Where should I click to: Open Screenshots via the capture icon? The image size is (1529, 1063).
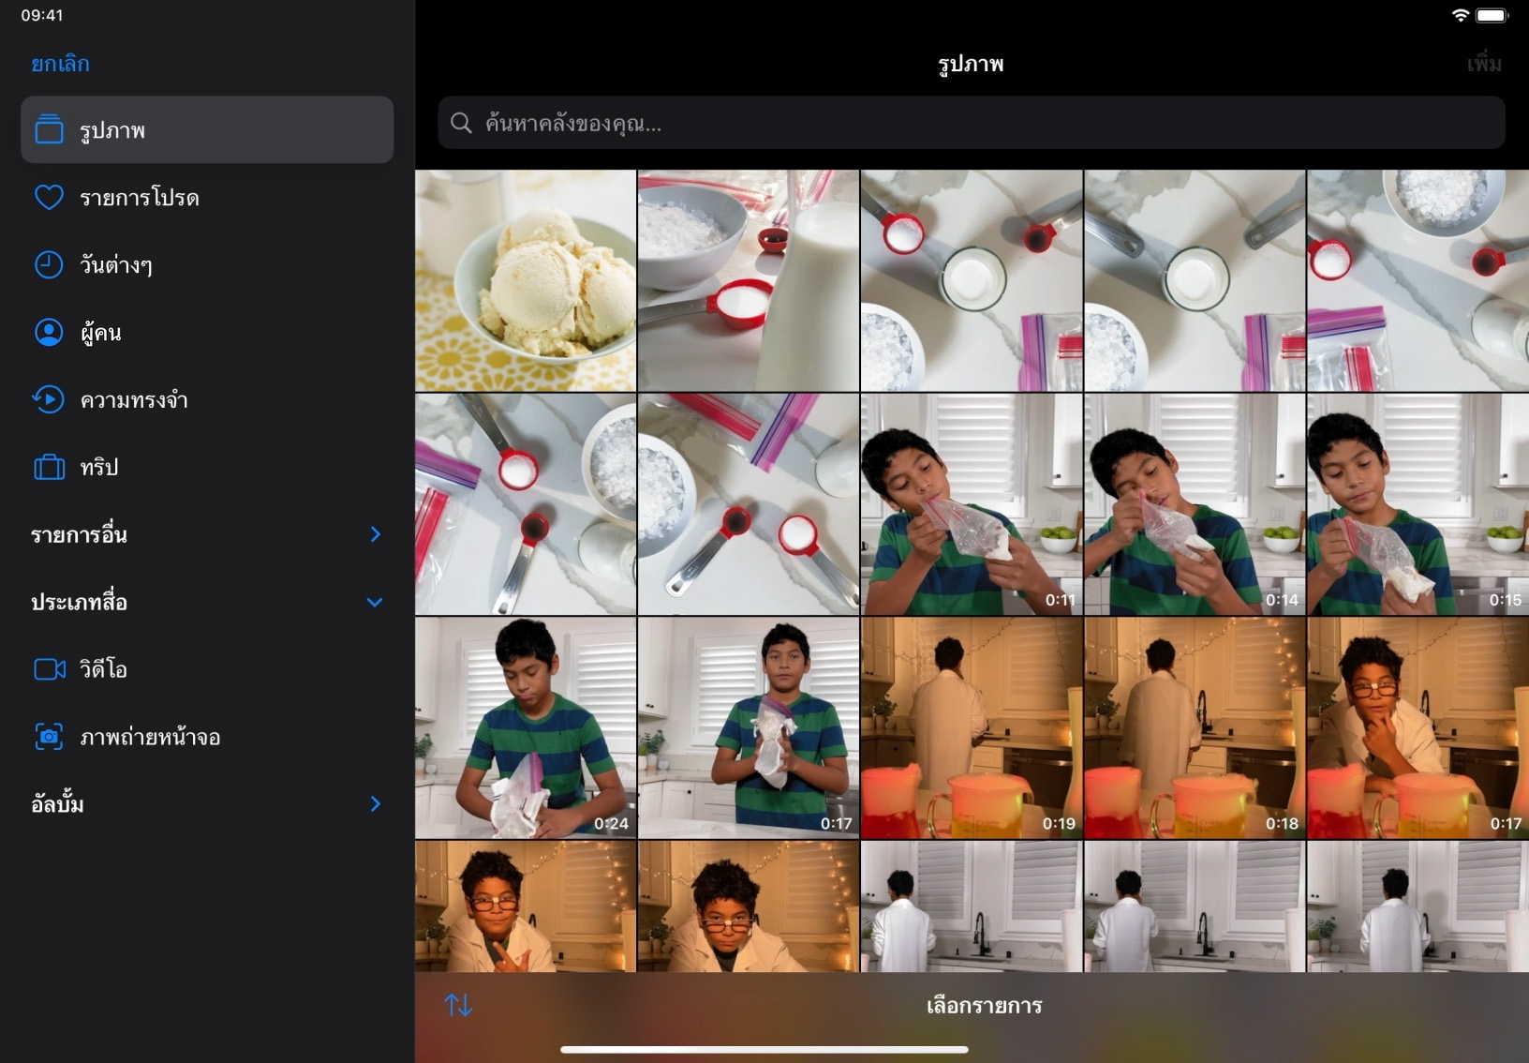tap(49, 737)
